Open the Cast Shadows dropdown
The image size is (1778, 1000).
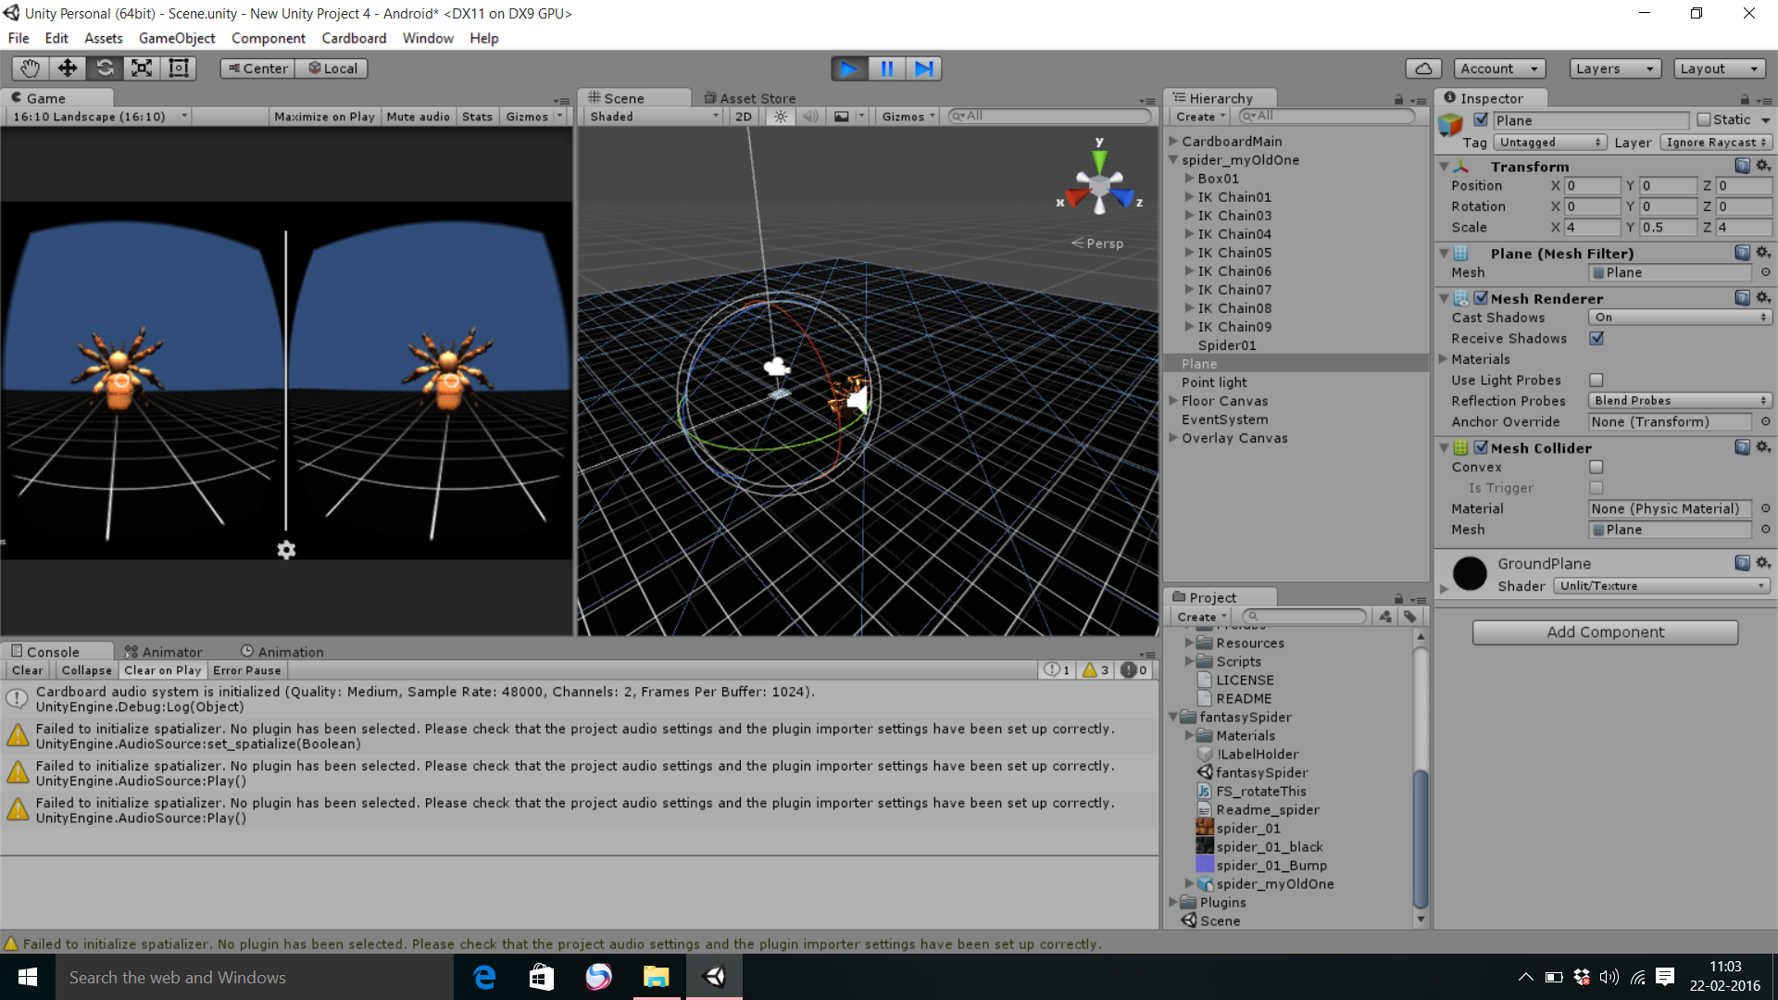(x=1679, y=318)
